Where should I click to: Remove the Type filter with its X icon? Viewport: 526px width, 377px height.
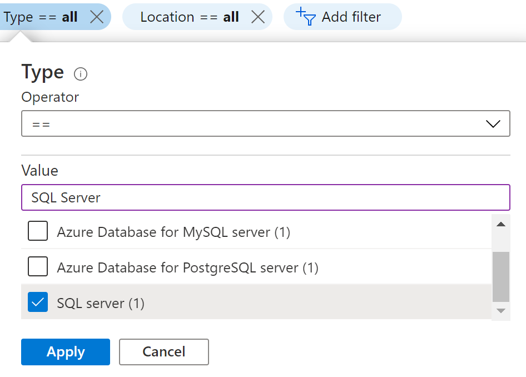[x=97, y=17]
